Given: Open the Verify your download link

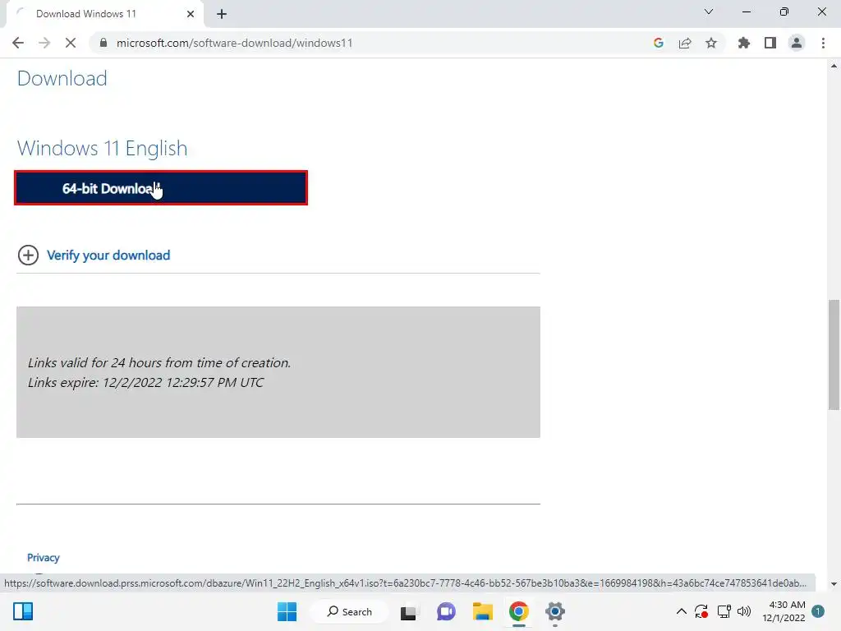Looking at the screenshot, I should pyautogui.click(x=108, y=256).
